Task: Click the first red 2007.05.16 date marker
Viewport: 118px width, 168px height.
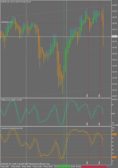Action: pyautogui.click(x=88, y=167)
